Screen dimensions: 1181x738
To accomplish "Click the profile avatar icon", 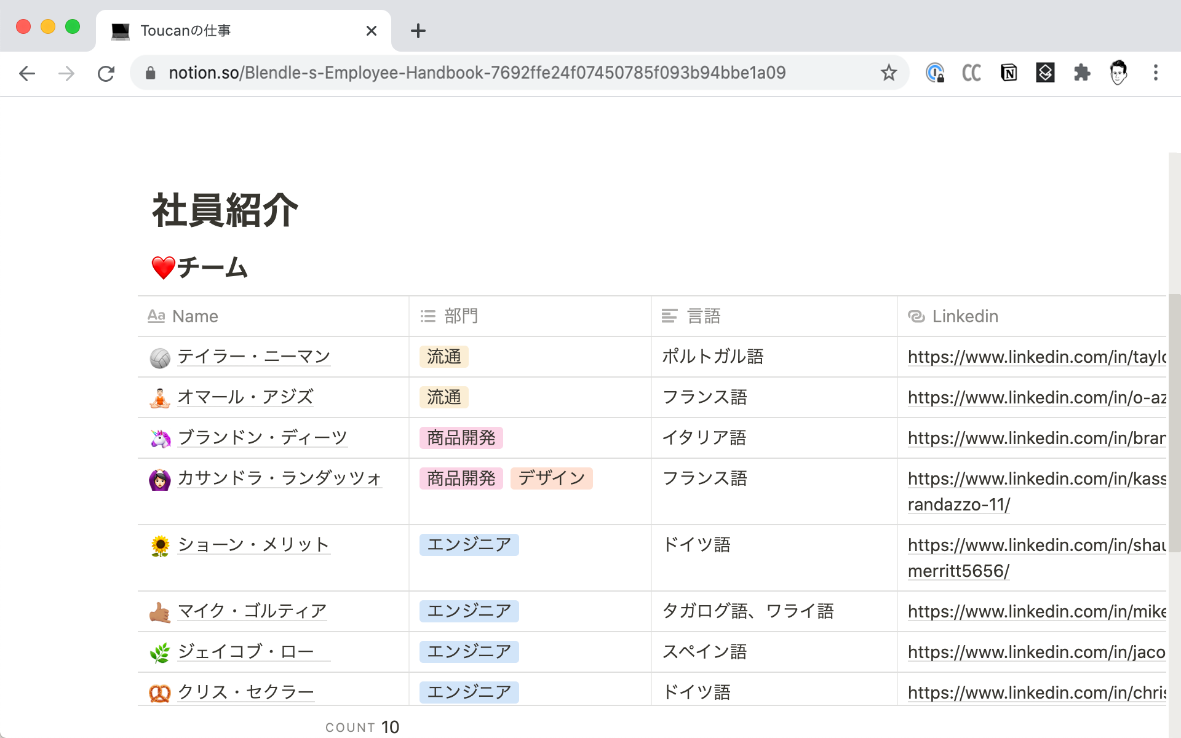I will (x=1118, y=73).
